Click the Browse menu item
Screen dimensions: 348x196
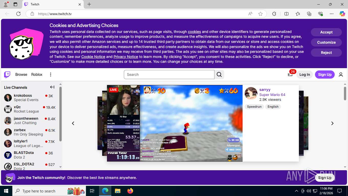tap(21, 75)
